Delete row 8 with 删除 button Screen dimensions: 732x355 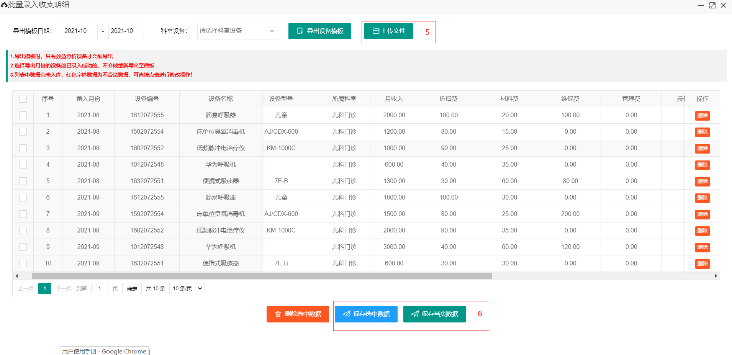[702, 231]
